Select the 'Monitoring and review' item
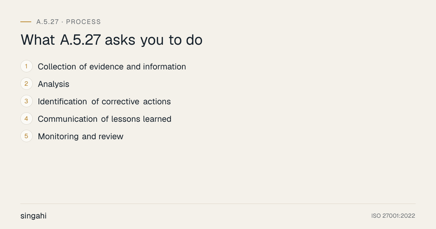 click(81, 137)
